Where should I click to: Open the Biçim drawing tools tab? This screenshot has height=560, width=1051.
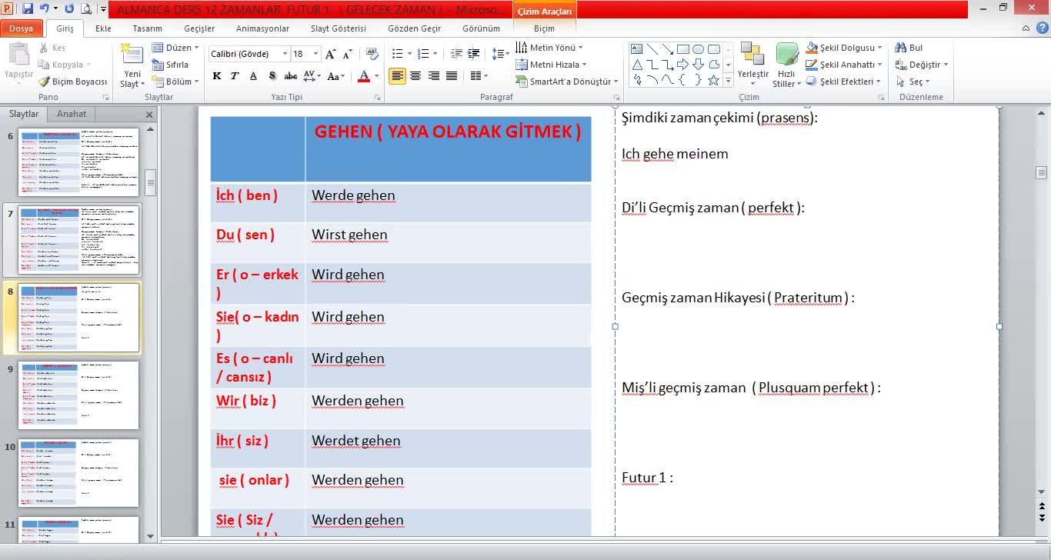(544, 28)
